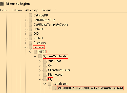
Task: Select the CertificateTemplateCache tree entry
Action: click(x=51, y=25)
